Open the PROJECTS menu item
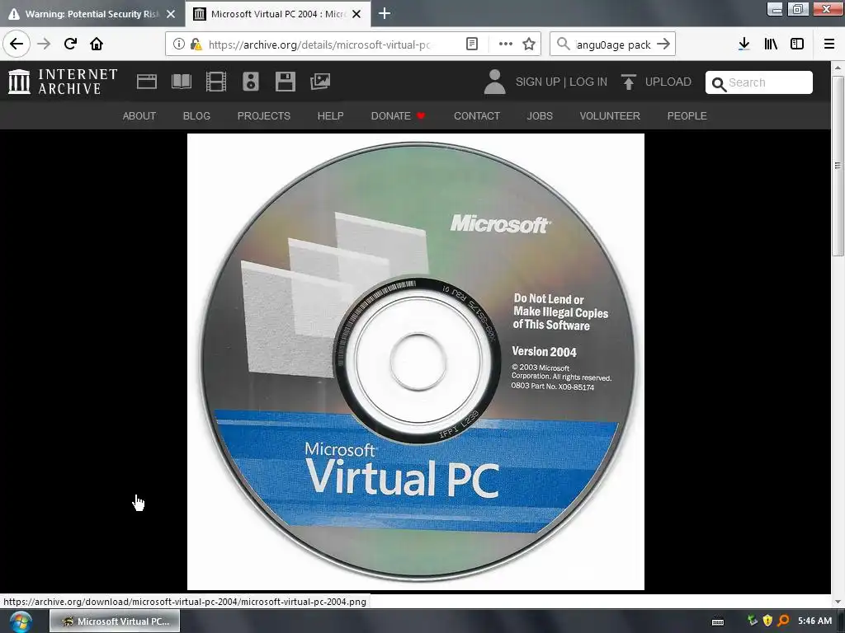The image size is (845, 633). (x=263, y=115)
